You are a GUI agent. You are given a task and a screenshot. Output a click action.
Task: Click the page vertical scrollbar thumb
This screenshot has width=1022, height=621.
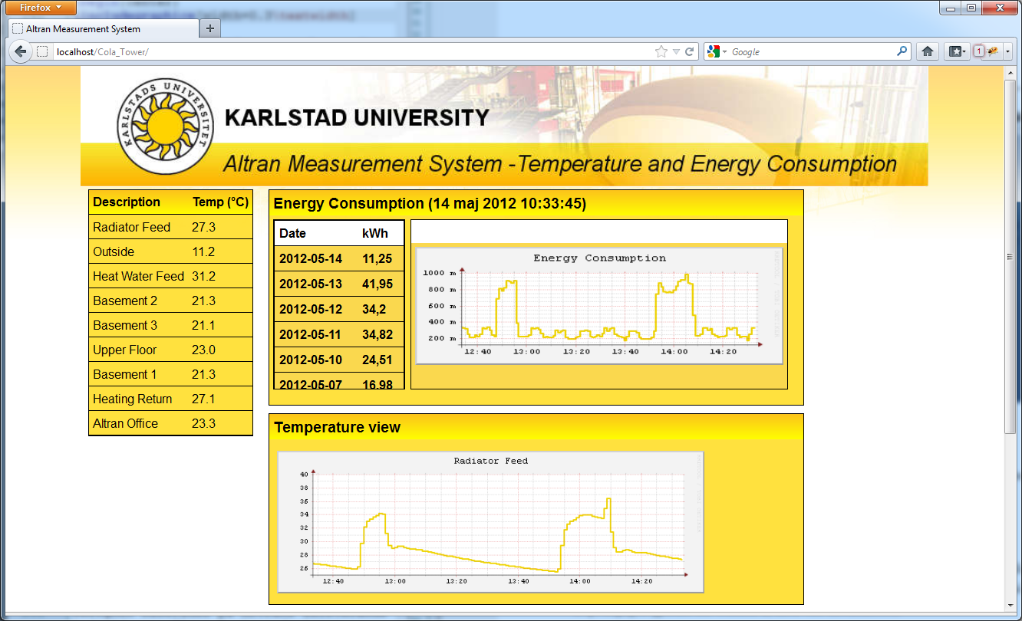click(1010, 256)
